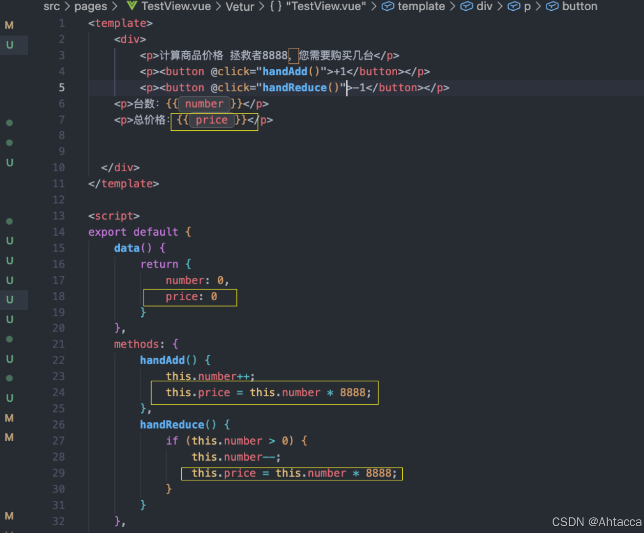644x533 pixels.
Task: Open the Vue file icon in breadcrumbs
Action: [131, 6]
